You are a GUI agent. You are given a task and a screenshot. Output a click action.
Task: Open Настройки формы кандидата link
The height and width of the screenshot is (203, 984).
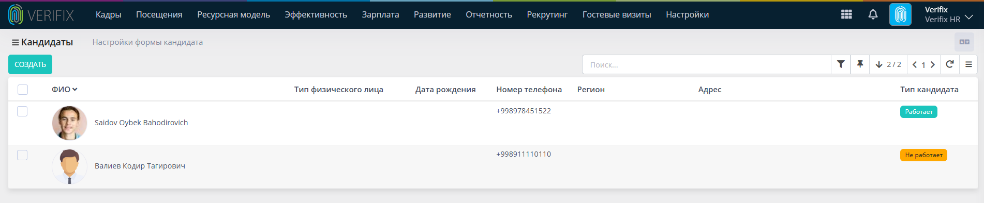(x=147, y=42)
